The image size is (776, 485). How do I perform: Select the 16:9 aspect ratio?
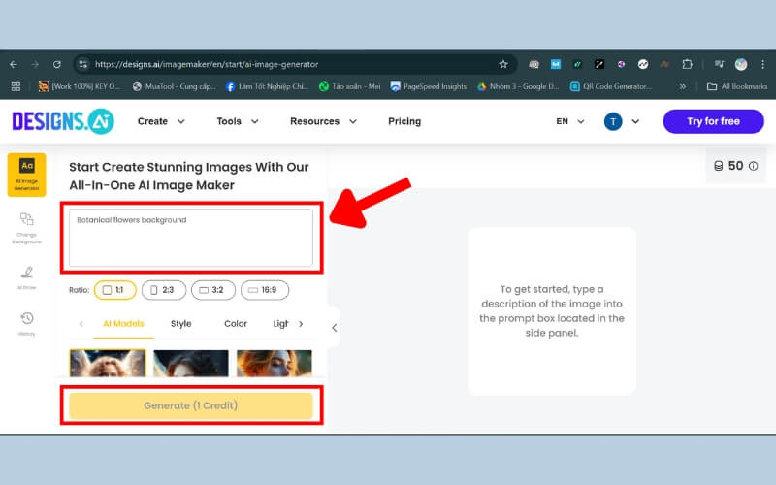(x=265, y=290)
